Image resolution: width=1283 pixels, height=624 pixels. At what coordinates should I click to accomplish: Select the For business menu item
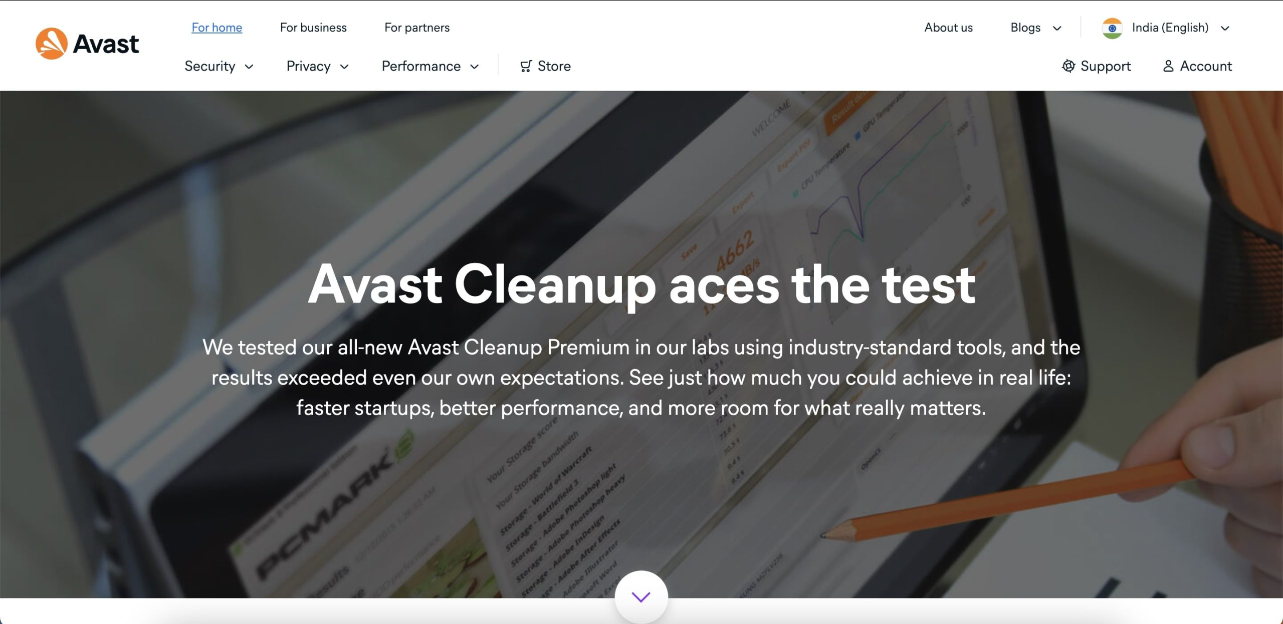point(313,27)
